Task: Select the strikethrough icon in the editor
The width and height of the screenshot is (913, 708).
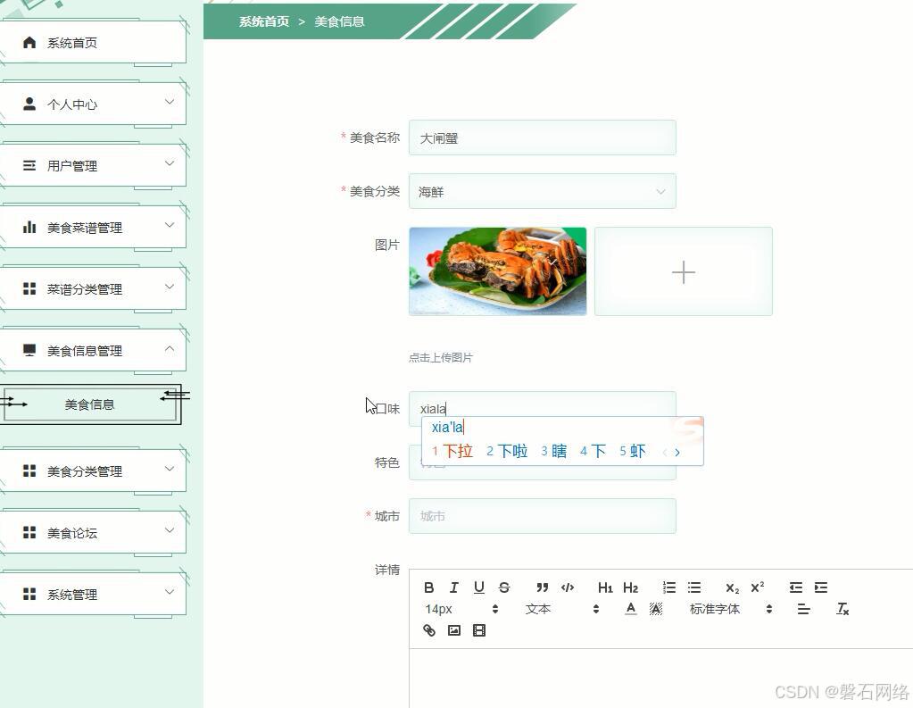Action: (504, 587)
